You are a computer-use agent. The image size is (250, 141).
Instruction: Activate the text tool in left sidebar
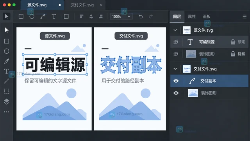(x=7, y=71)
